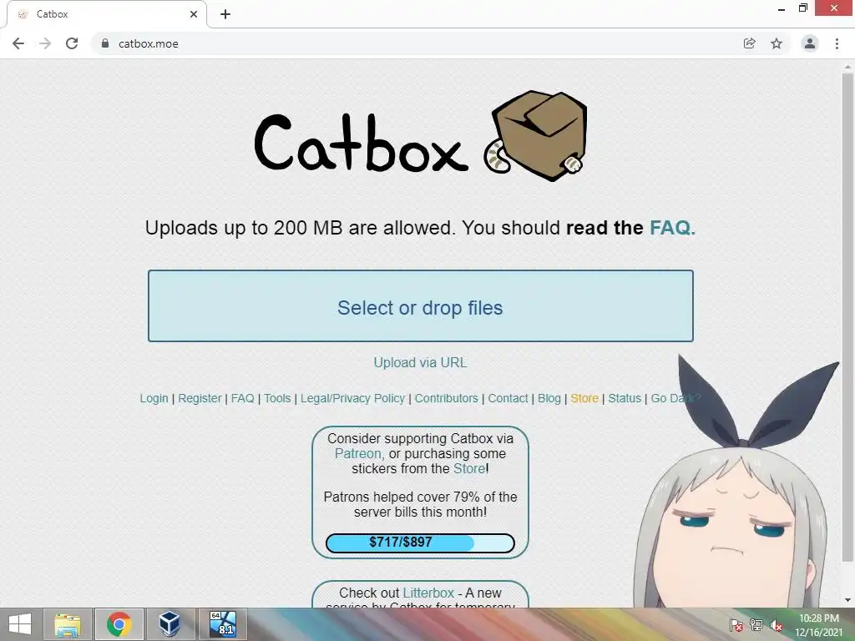Screen dimensions: 855x641
Task: Open Action Center flag tray icon
Action: click(x=736, y=625)
